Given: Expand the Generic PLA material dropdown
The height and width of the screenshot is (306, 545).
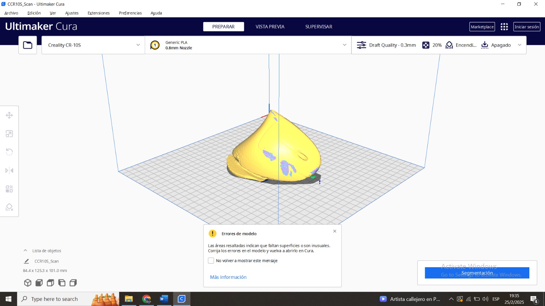Looking at the screenshot, I should 344,45.
